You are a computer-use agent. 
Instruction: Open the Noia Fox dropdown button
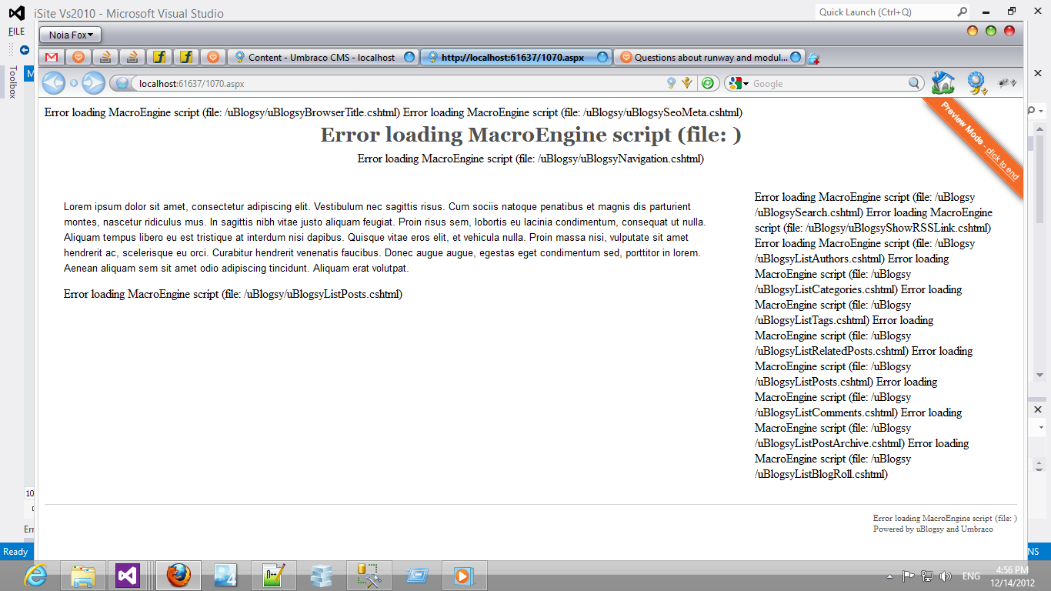point(71,35)
